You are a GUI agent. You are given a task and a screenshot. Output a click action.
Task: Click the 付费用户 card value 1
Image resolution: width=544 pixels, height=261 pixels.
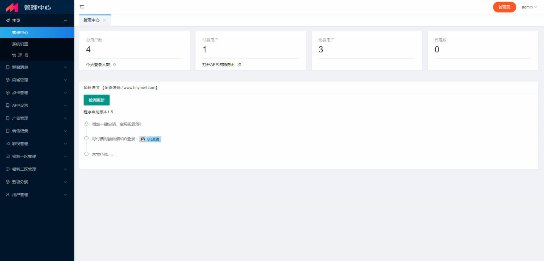pyautogui.click(x=205, y=50)
